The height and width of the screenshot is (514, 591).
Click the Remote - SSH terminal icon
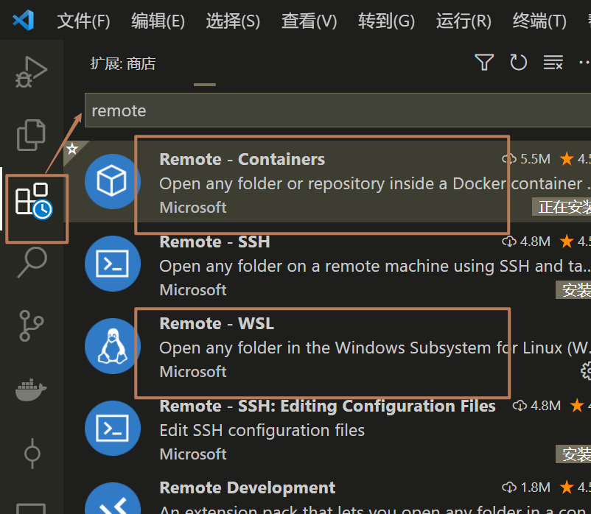(112, 264)
